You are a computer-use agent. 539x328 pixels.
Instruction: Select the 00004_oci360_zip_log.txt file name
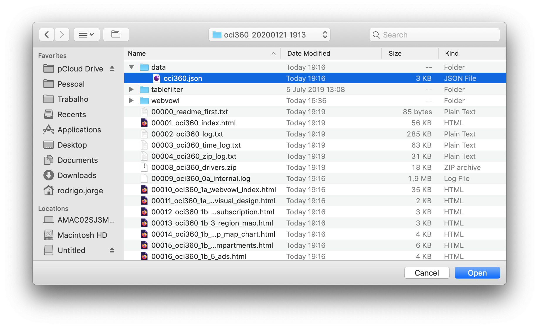pos(194,156)
